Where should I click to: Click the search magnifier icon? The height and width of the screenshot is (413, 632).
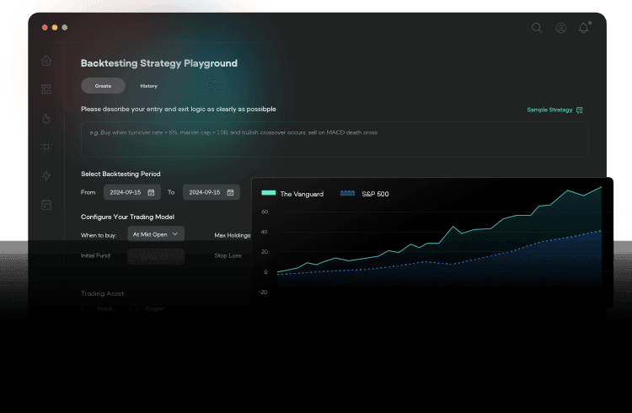click(x=537, y=28)
